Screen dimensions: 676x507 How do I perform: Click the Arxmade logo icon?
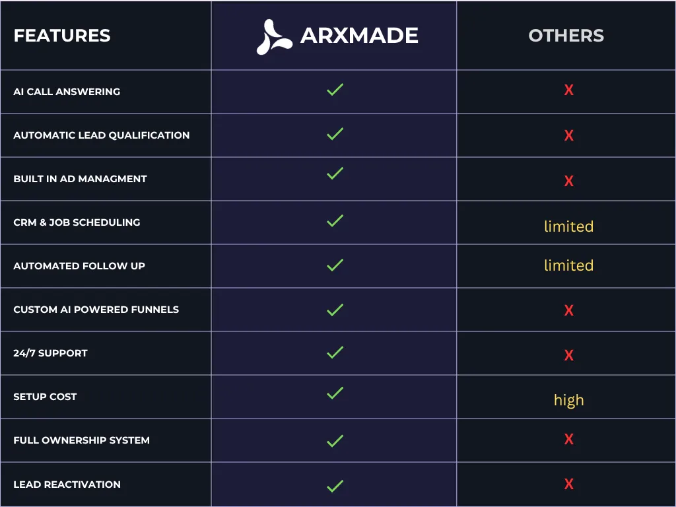click(274, 37)
